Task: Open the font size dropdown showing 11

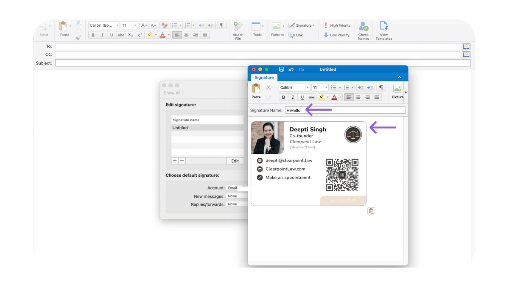Action: pos(320,87)
